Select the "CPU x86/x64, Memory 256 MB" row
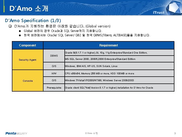Viewport: 182px width, 137px height. tap(119, 73)
